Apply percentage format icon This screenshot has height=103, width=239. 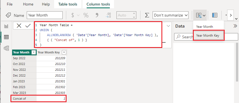coord(86,15)
